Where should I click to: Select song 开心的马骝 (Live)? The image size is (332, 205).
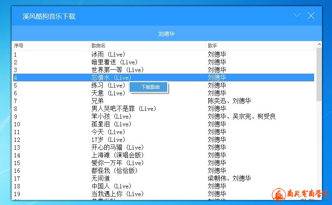tap(118, 148)
